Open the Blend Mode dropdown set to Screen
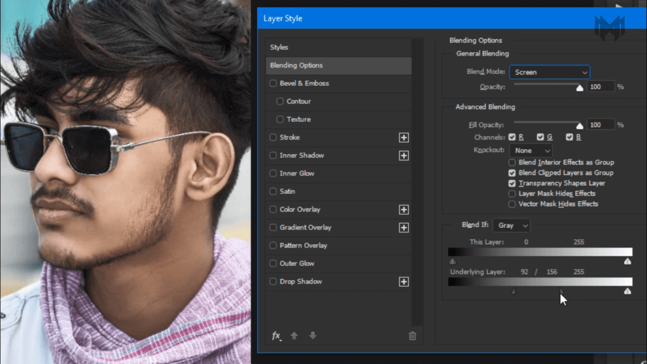The image size is (647, 364). 550,72
